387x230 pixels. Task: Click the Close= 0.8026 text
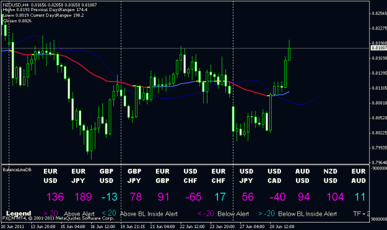[x=17, y=21]
